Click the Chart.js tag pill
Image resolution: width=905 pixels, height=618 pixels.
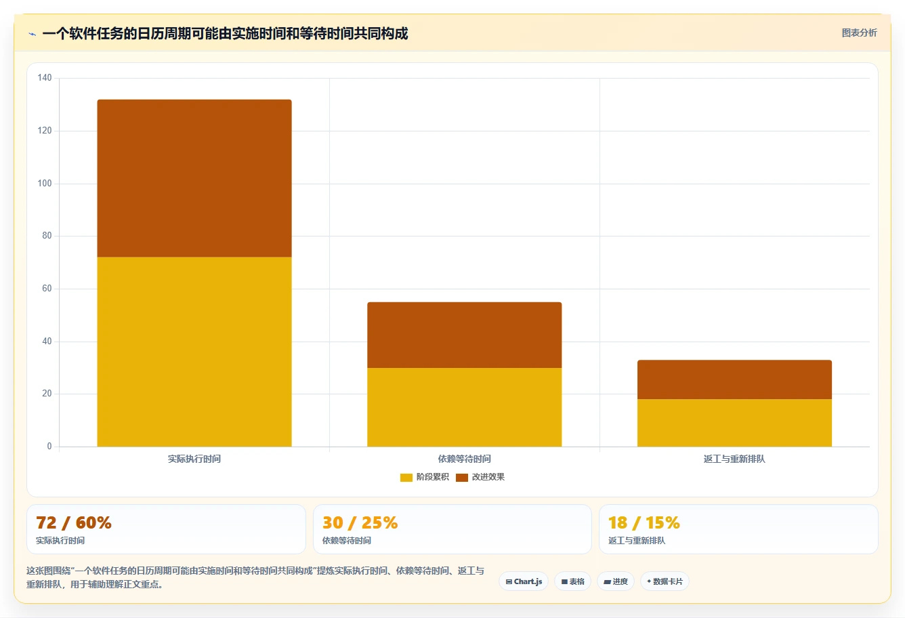(524, 581)
